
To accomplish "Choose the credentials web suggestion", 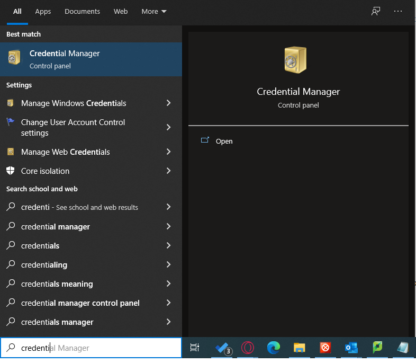I will (91, 246).
